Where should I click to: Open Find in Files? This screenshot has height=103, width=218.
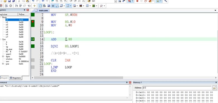89,1
